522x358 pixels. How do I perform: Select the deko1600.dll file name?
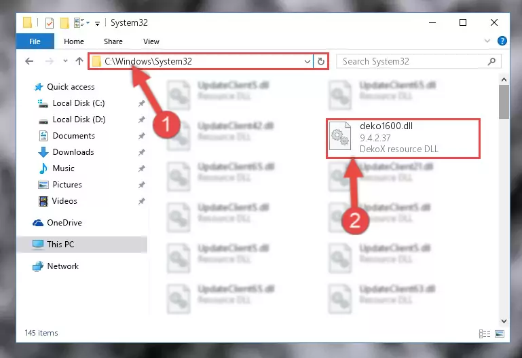(x=386, y=126)
